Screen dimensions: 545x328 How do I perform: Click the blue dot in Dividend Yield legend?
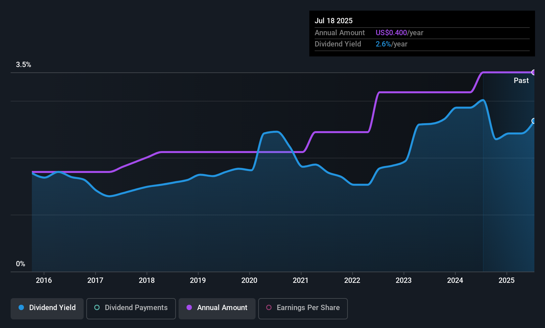pos(21,308)
